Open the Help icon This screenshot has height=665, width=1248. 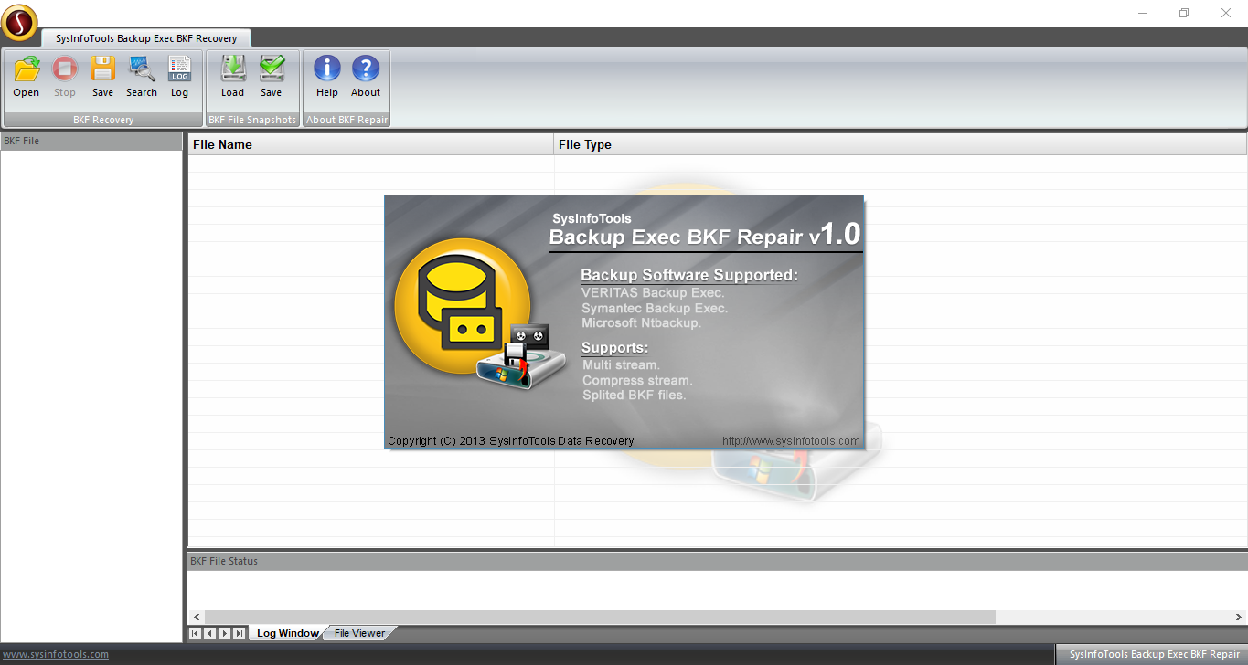point(327,78)
